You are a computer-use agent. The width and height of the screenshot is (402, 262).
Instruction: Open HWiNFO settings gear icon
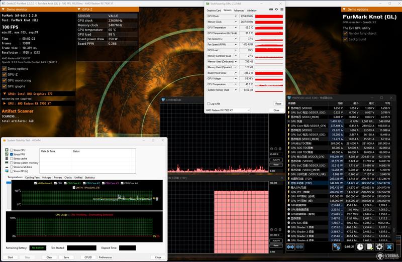379,247
